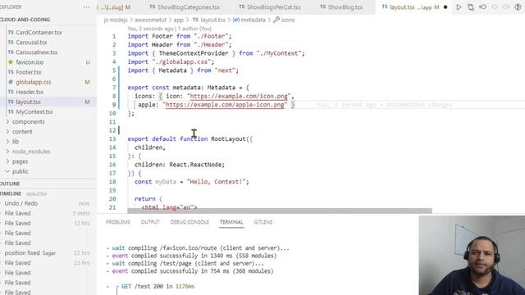Collapse the public folder
Image resolution: width=525 pixels, height=295 pixels.
20,171
